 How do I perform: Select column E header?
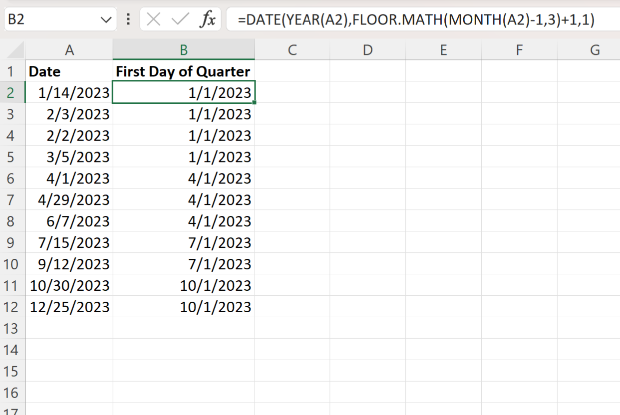(443, 50)
